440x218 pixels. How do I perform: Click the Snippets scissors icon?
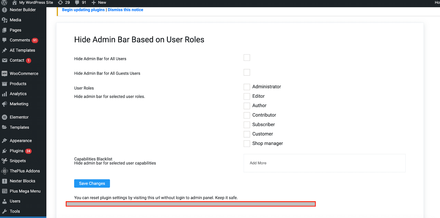[4, 161]
